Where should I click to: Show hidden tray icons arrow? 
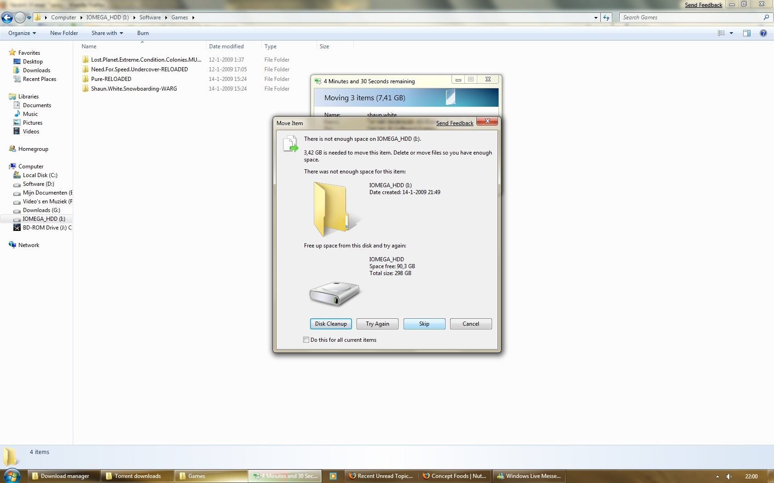(x=717, y=477)
